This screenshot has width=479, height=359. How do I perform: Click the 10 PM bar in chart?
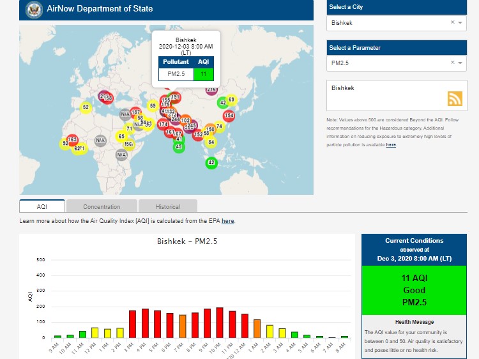pyautogui.click(x=219, y=322)
